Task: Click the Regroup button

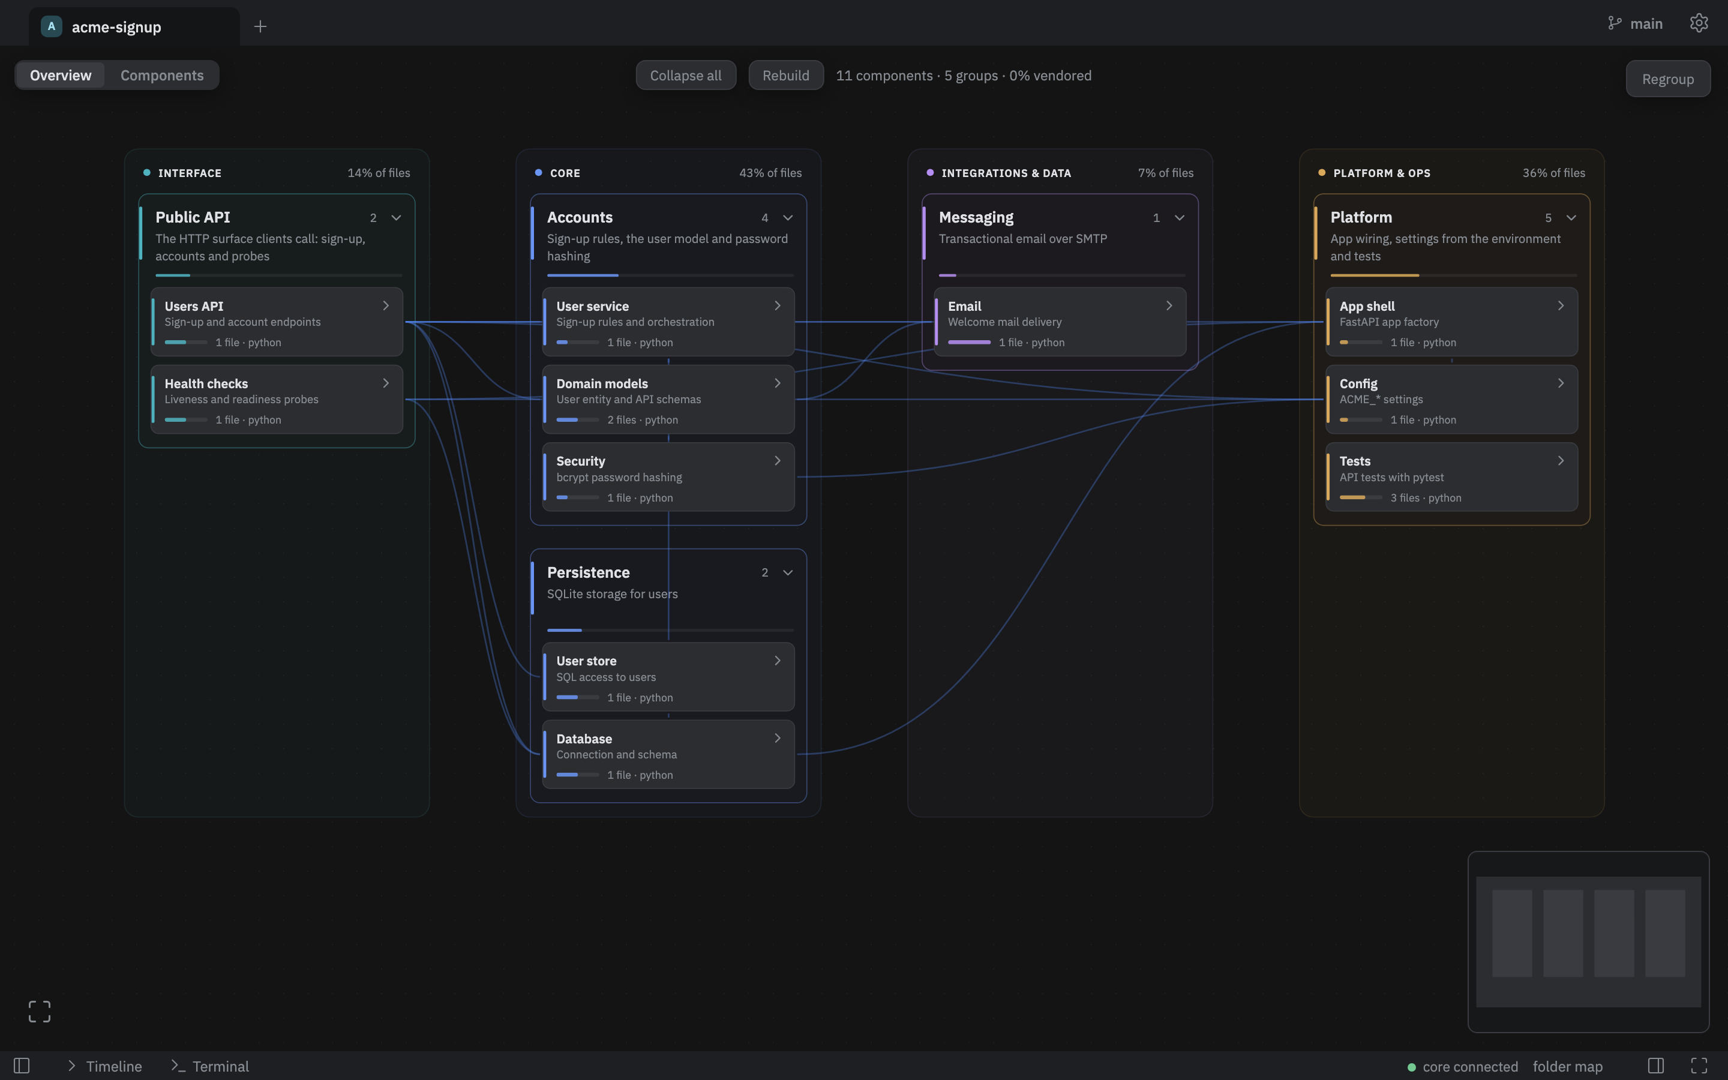Action: 1668,79
